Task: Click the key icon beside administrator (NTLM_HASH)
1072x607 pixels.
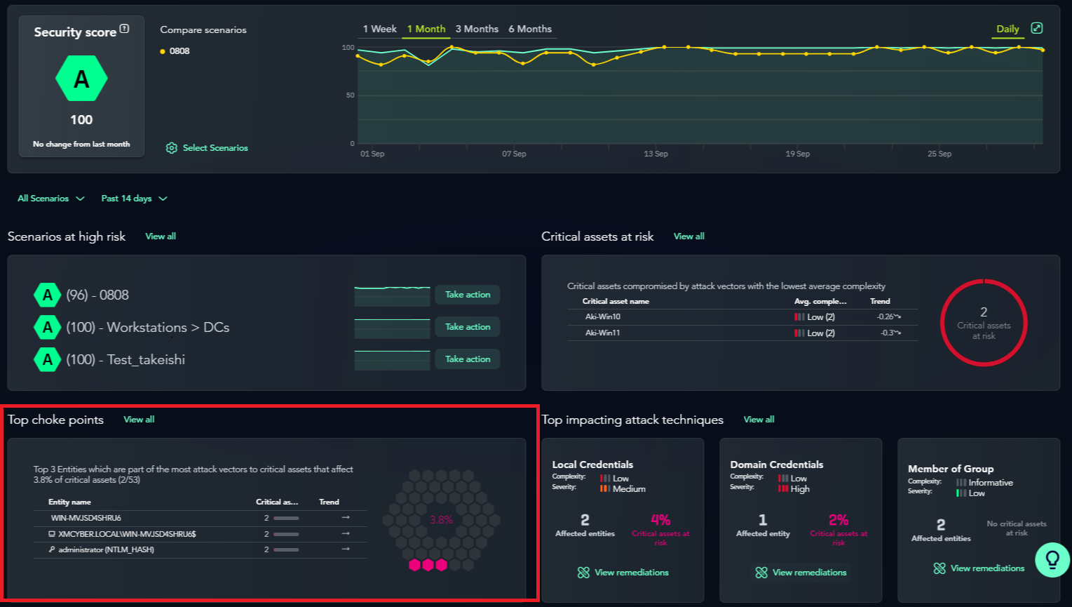Action: (x=52, y=549)
